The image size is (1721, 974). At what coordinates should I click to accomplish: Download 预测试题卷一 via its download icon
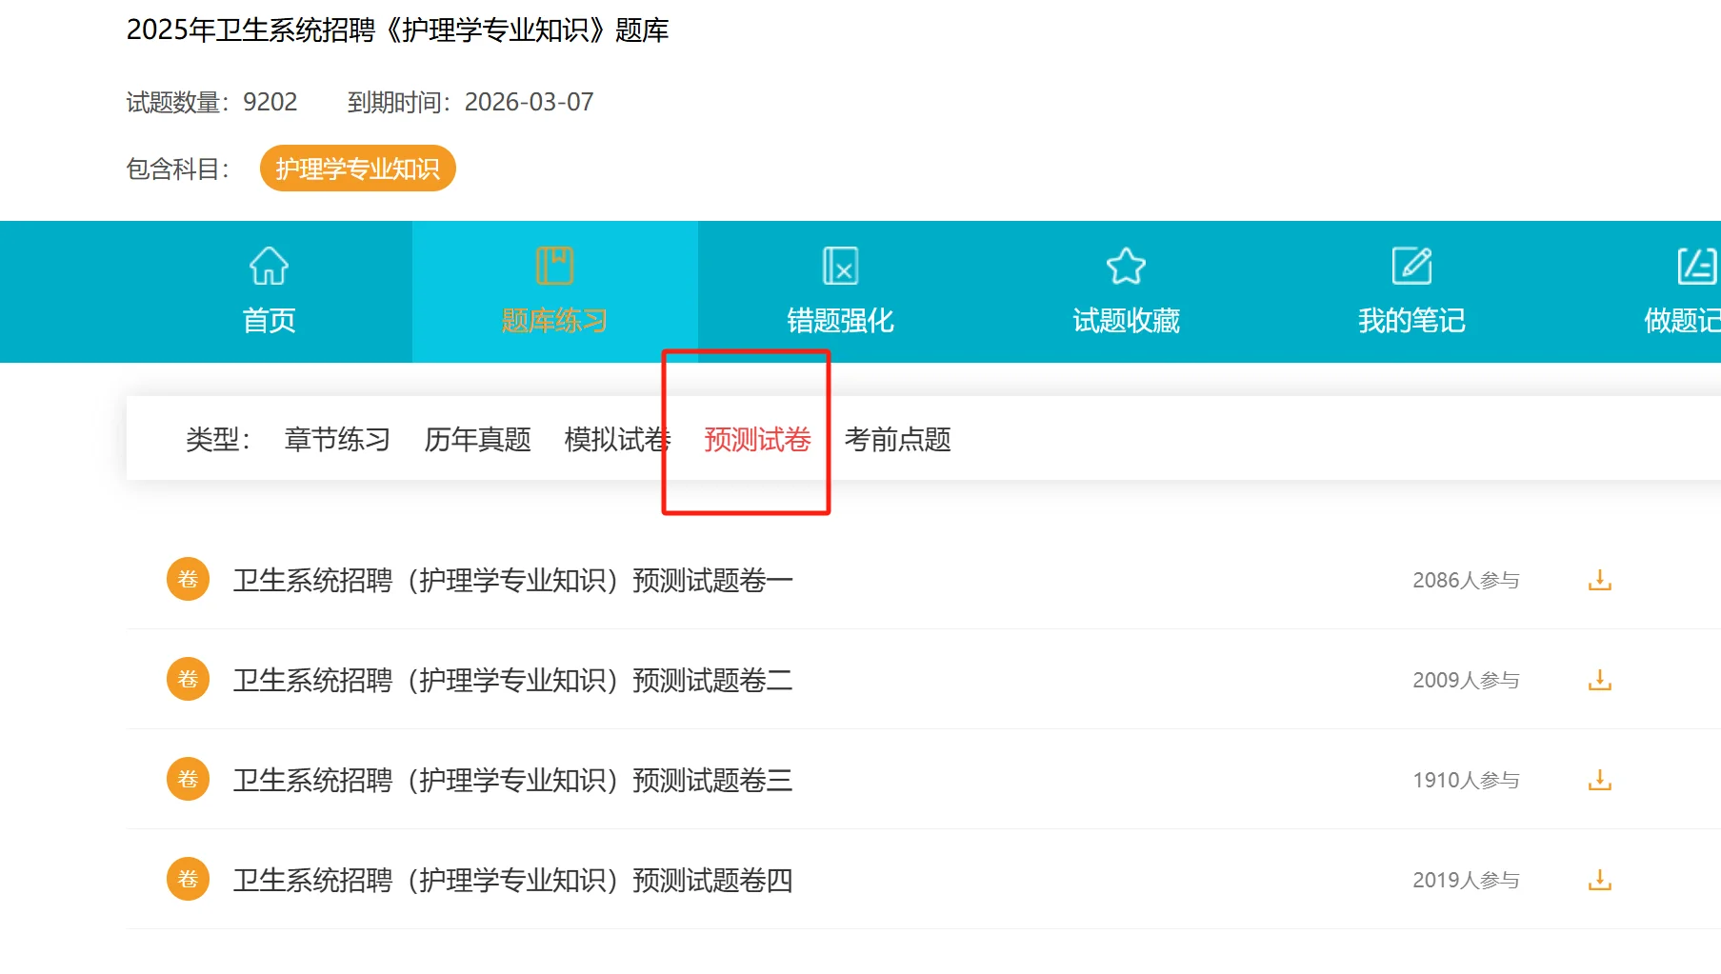[1600, 580]
